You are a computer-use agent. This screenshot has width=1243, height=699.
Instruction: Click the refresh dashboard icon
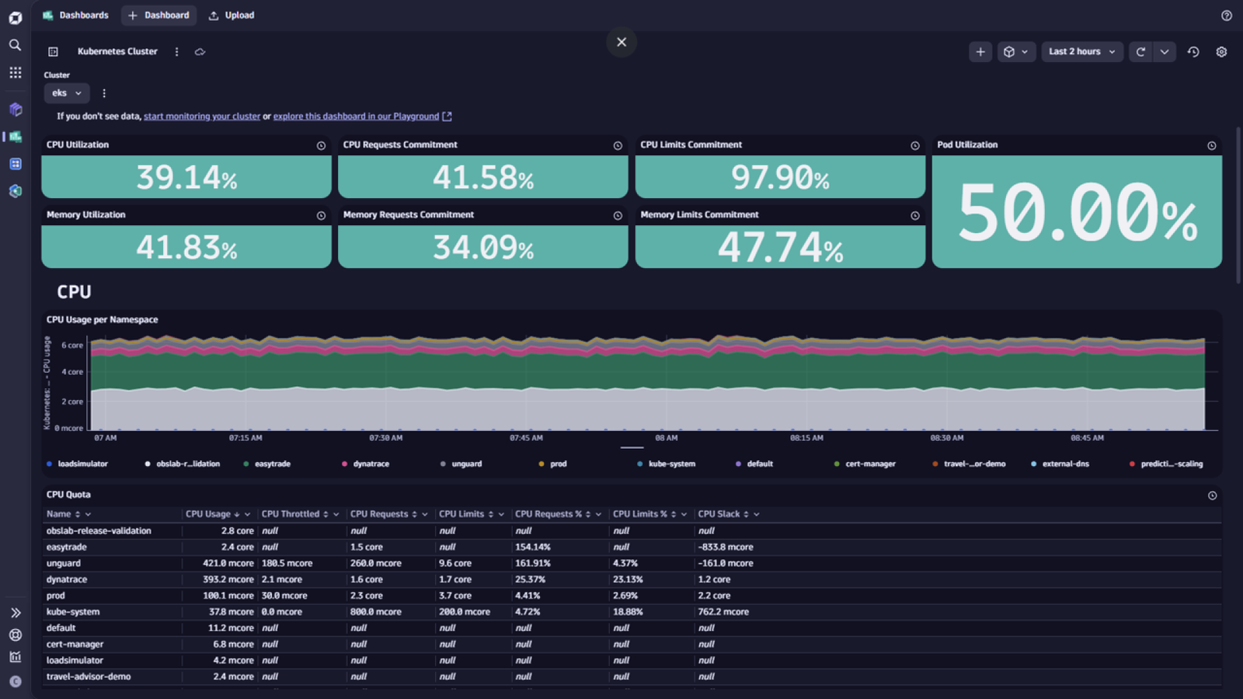click(x=1140, y=52)
